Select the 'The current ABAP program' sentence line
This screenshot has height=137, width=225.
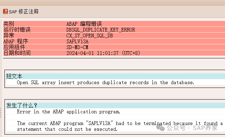tap(120, 123)
